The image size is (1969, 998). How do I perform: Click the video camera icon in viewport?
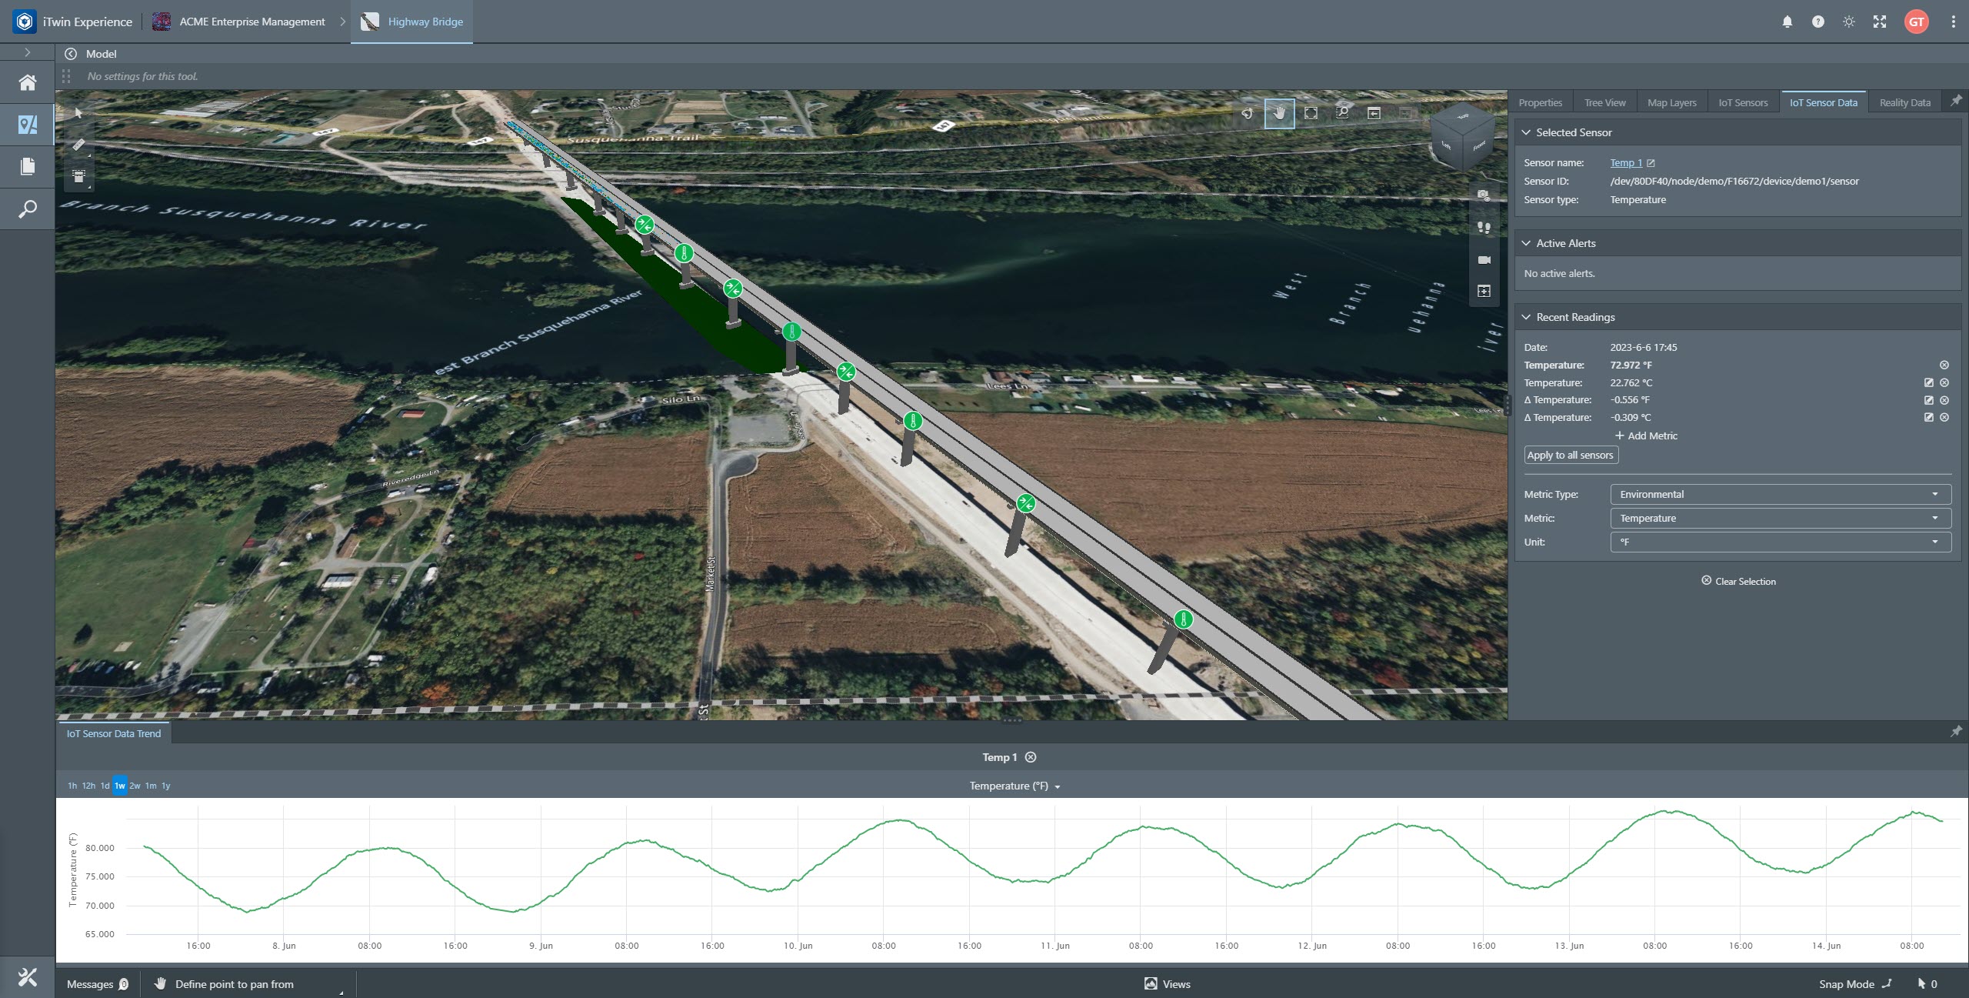coord(1484,260)
